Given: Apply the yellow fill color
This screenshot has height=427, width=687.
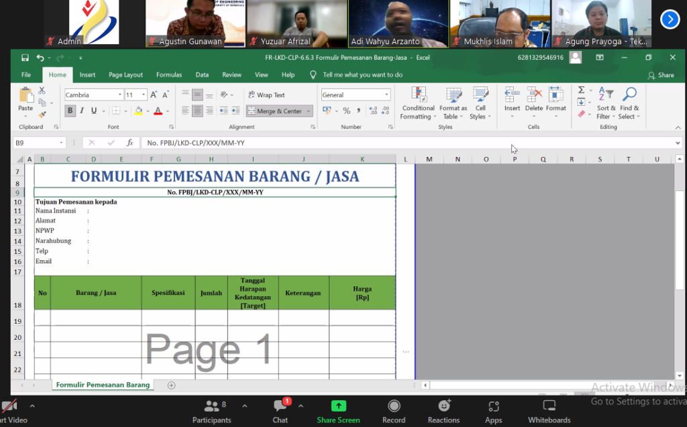Looking at the screenshot, I should pyautogui.click(x=138, y=111).
